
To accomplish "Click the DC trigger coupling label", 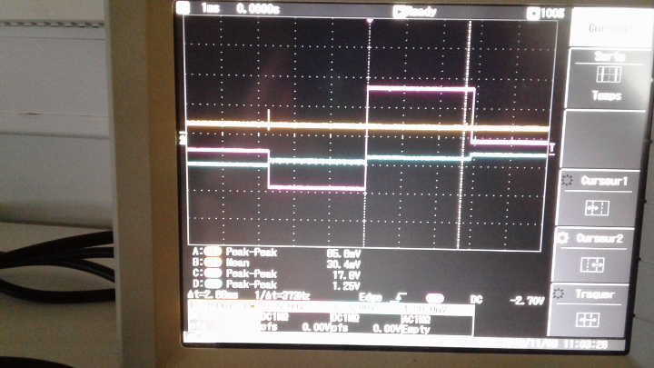I will [x=476, y=300].
